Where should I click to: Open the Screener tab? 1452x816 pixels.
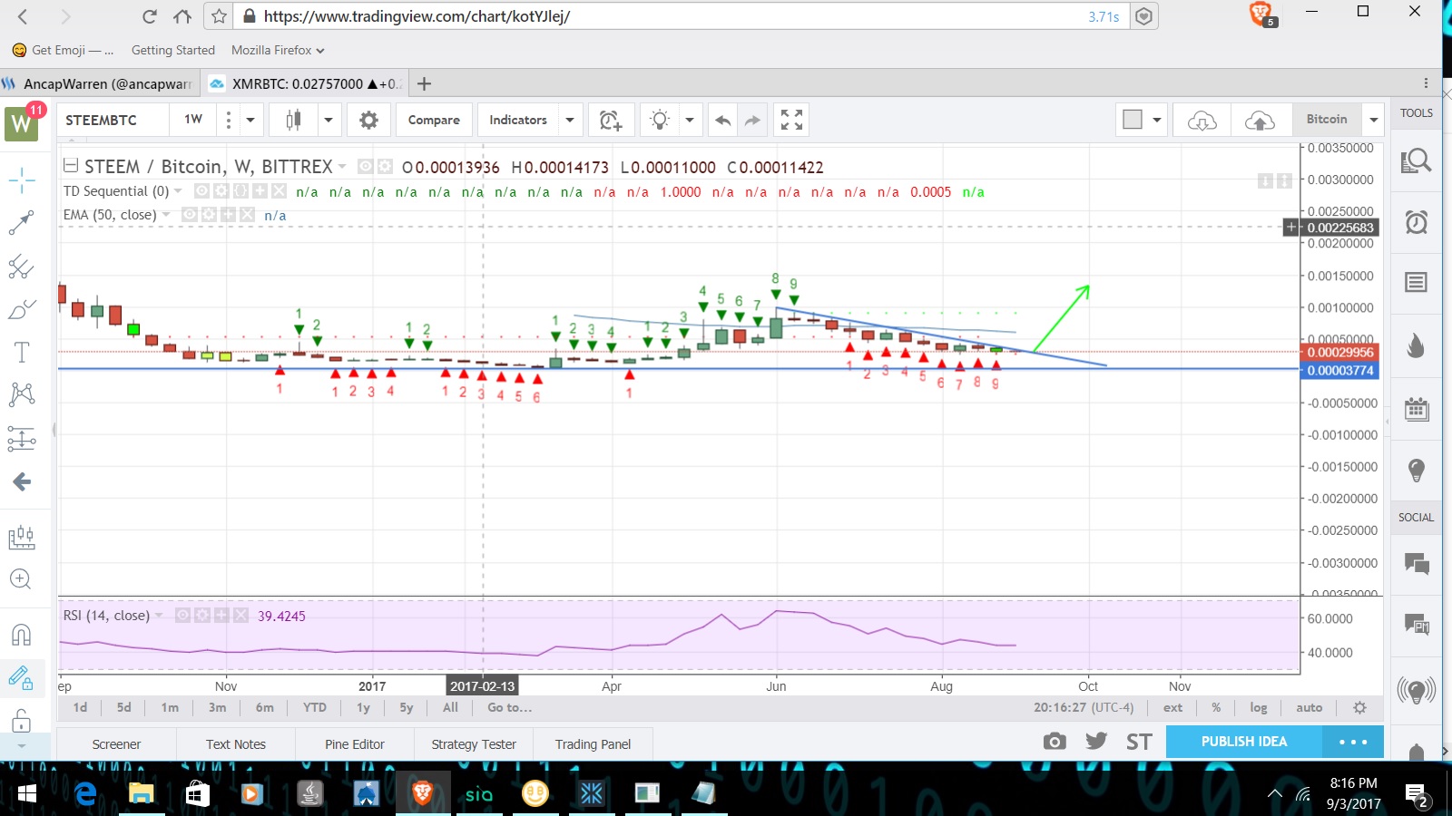point(116,744)
